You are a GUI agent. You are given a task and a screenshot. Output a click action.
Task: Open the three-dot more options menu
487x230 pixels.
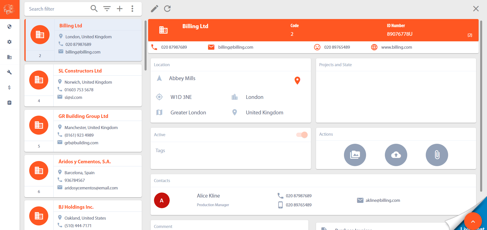(132, 9)
